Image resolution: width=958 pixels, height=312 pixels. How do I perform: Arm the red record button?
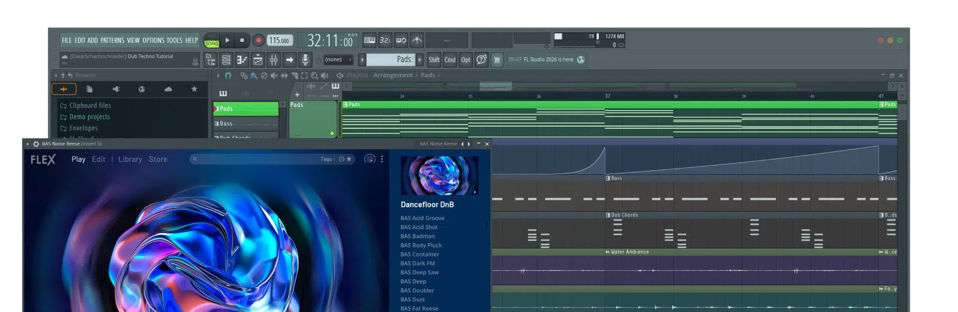point(259,41)
